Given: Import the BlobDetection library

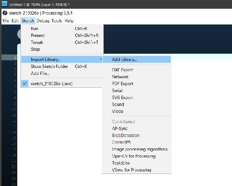Looking at the screenshot, I should [137, 136].
